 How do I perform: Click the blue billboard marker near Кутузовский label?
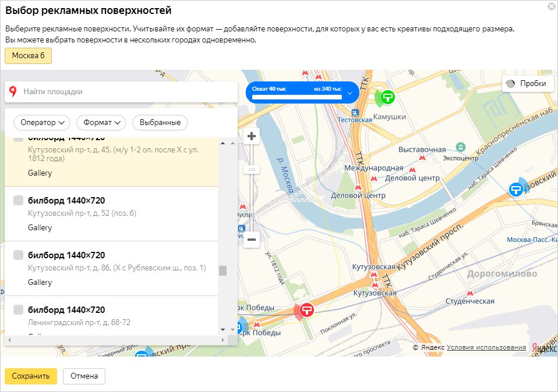pyautogui.click(x=515, y=190)
